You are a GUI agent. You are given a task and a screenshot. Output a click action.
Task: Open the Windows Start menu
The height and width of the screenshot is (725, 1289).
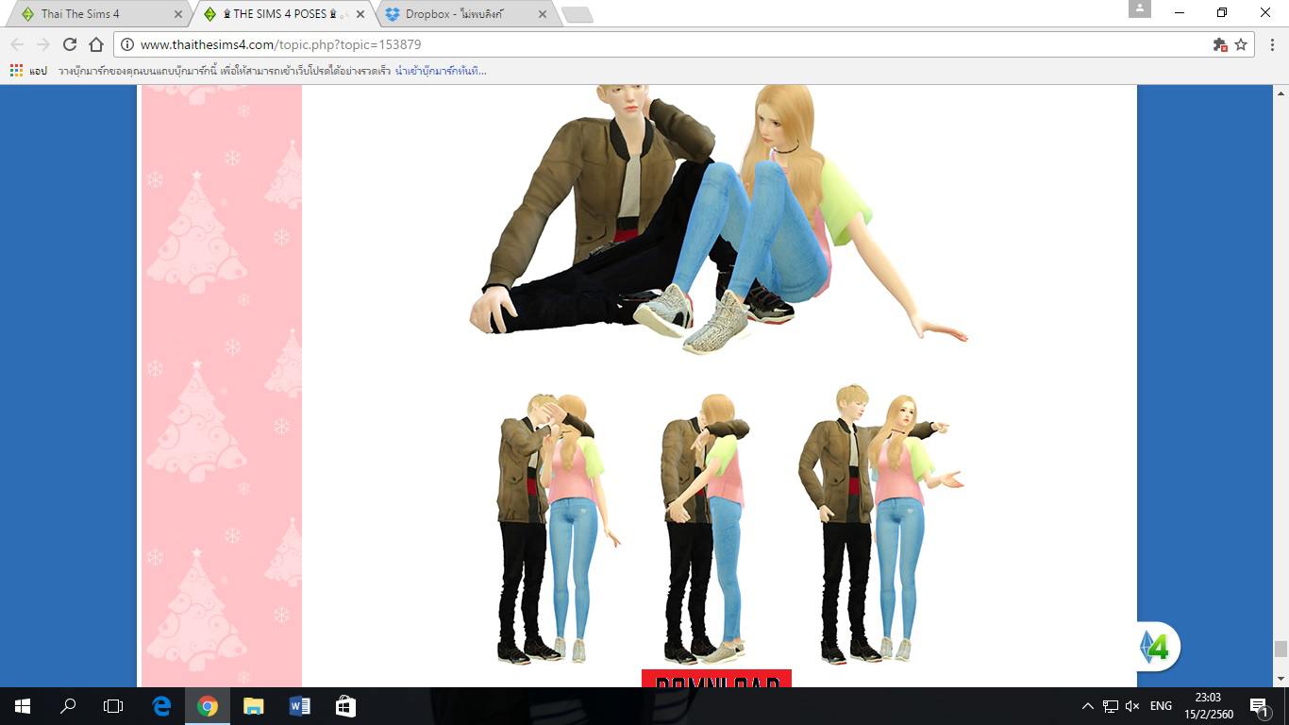click(x=23, y=706)
